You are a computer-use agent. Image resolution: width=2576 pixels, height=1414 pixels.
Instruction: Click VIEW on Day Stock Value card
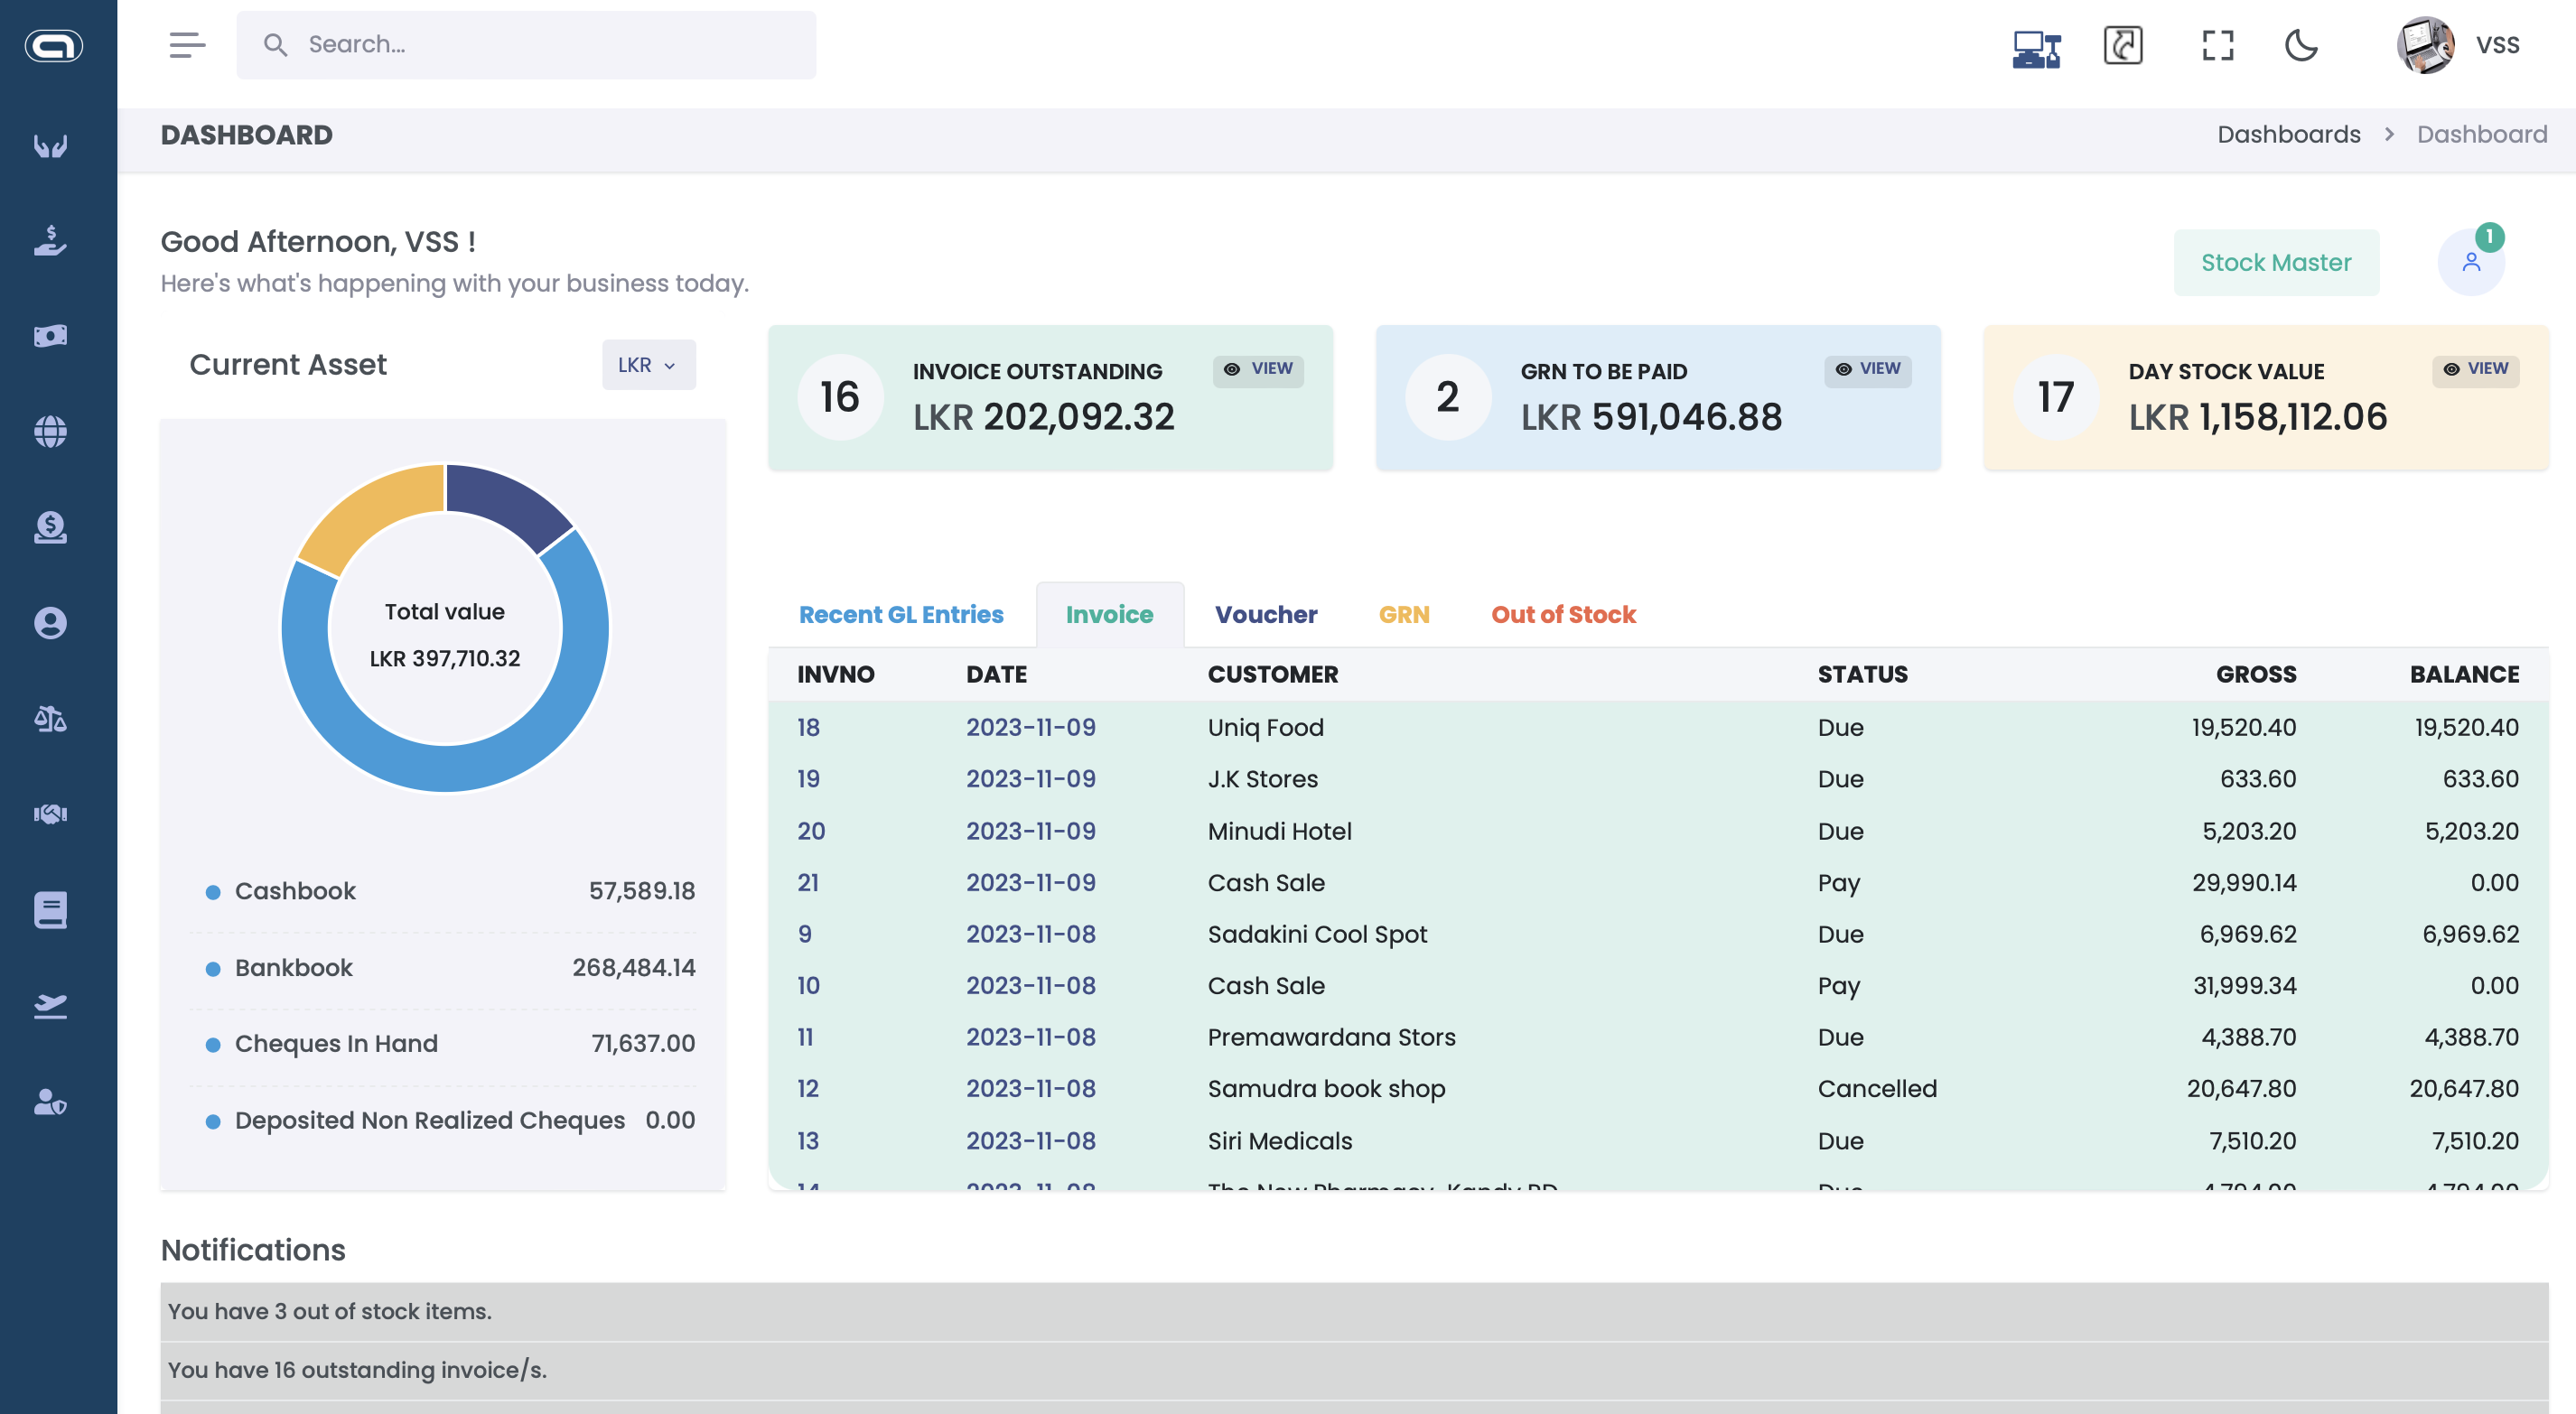[2475, 369]
